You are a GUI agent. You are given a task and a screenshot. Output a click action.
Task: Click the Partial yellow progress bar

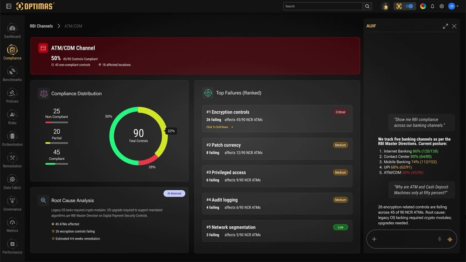click(x=56, y=143)
